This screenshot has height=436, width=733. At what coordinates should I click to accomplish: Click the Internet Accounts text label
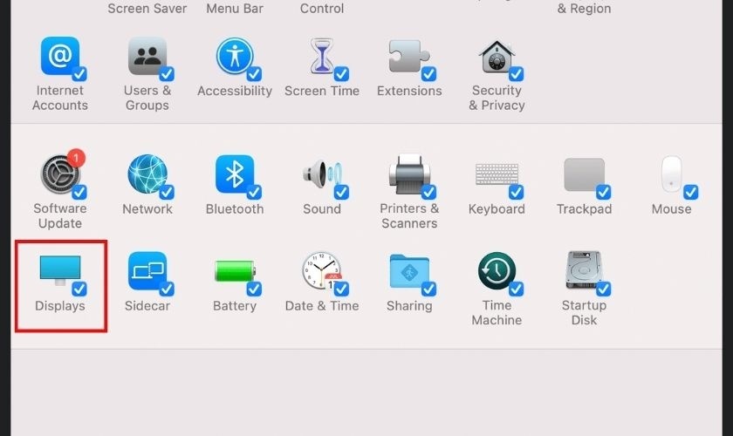click(60, 98)
